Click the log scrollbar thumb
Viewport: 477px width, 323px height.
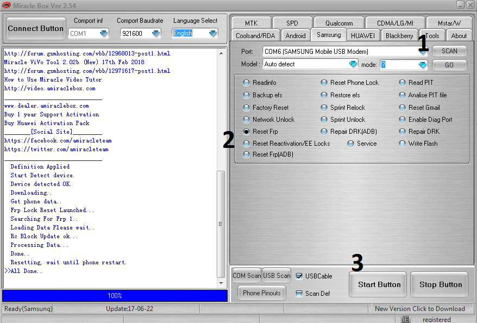point(221,224)
